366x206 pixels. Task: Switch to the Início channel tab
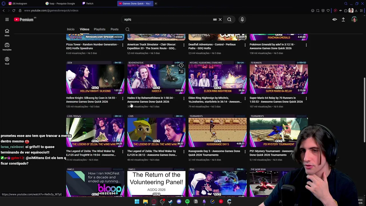71,29
